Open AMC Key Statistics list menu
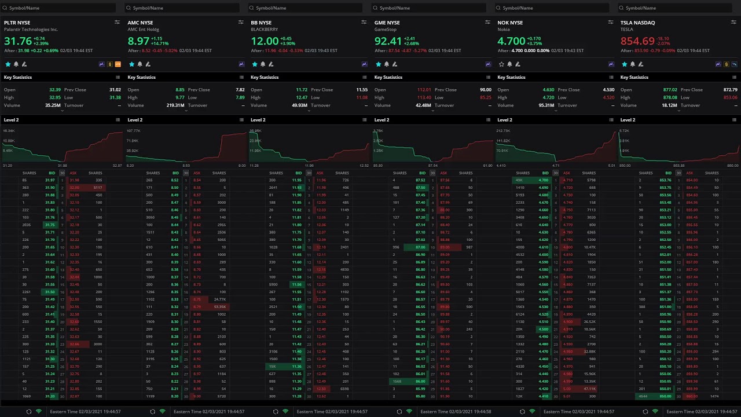Viewport: 741px width, 417px height. click(241, 77)
